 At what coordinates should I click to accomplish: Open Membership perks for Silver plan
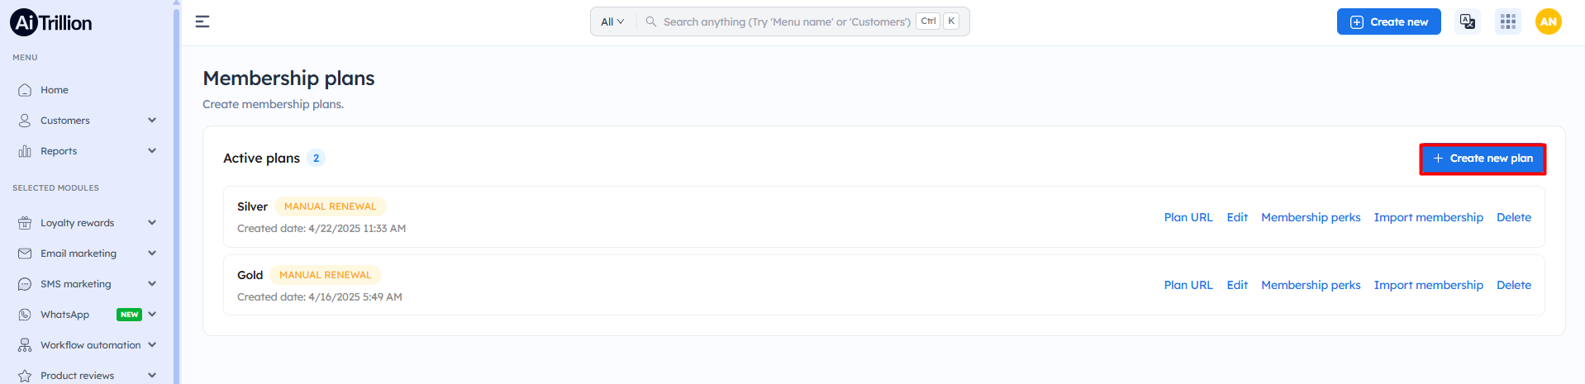1310,217
